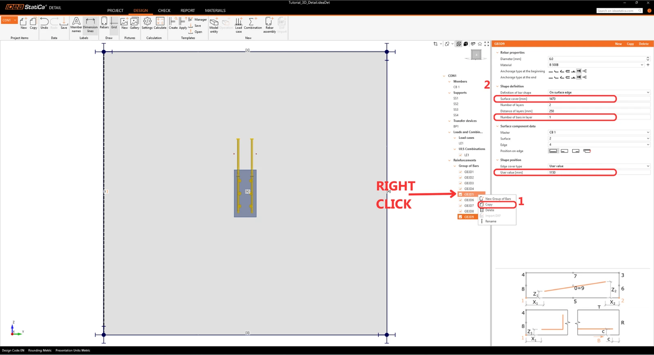Toggle GB3D9 checkbox

tap(460, 217)
